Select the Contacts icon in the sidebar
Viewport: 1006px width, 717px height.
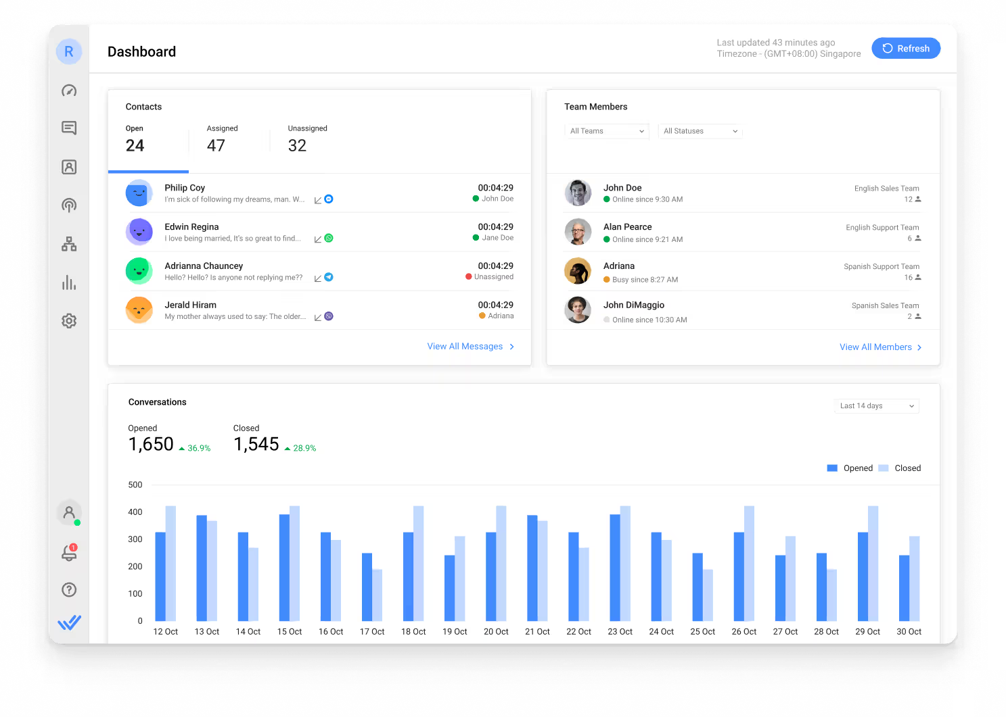(x=69, y=166)
